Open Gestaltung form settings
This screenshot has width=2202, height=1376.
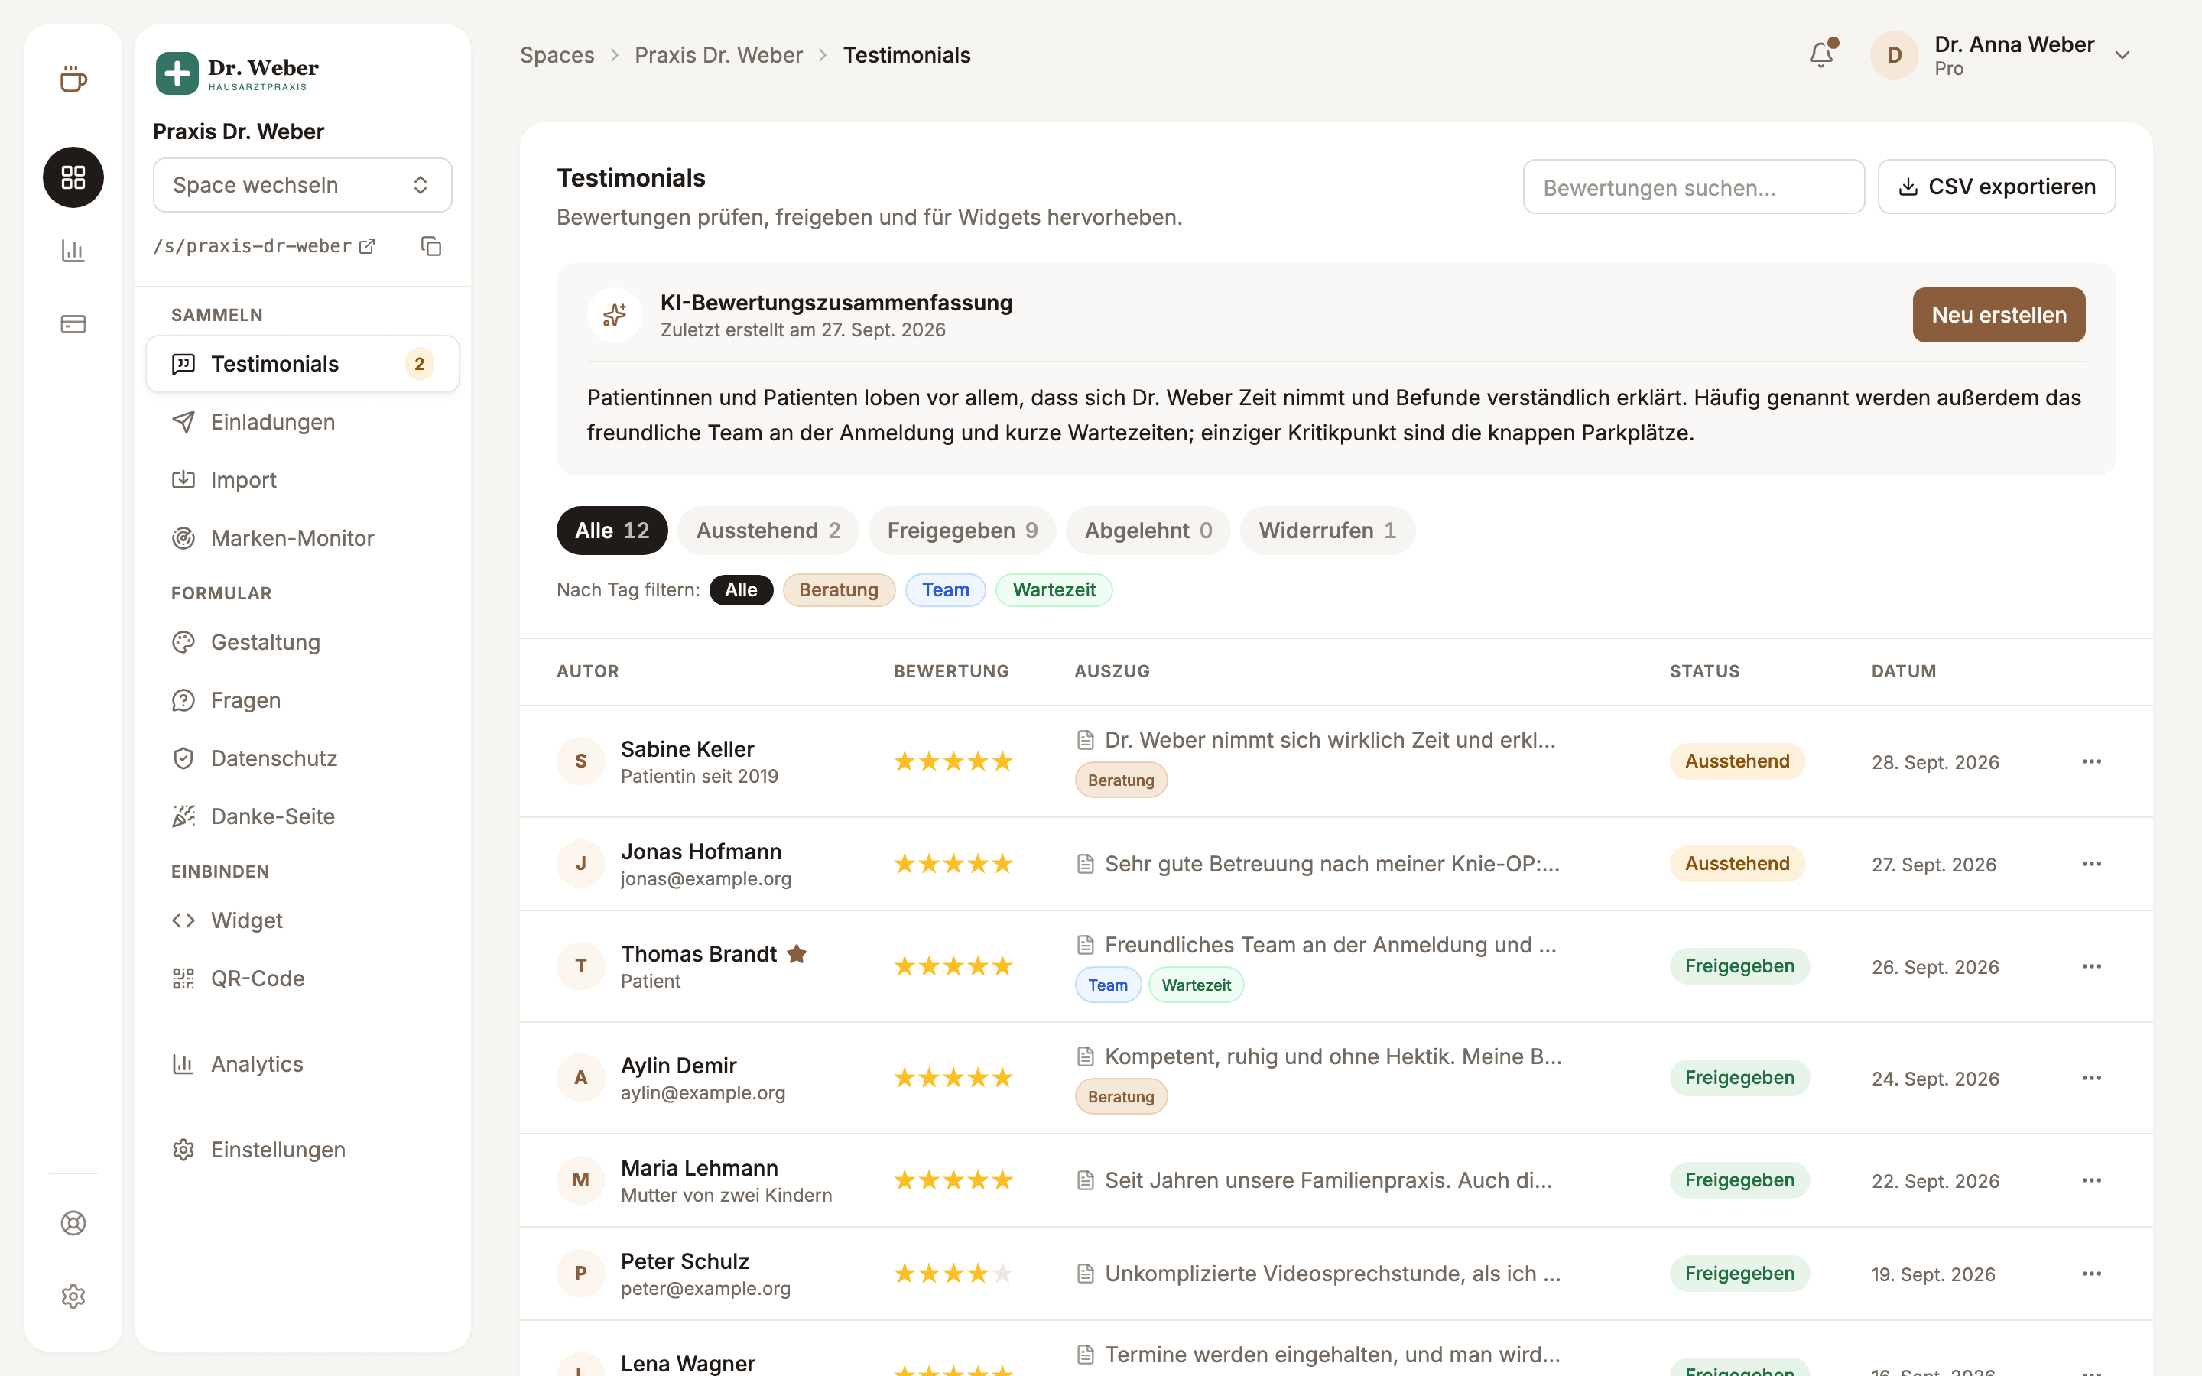302,642
